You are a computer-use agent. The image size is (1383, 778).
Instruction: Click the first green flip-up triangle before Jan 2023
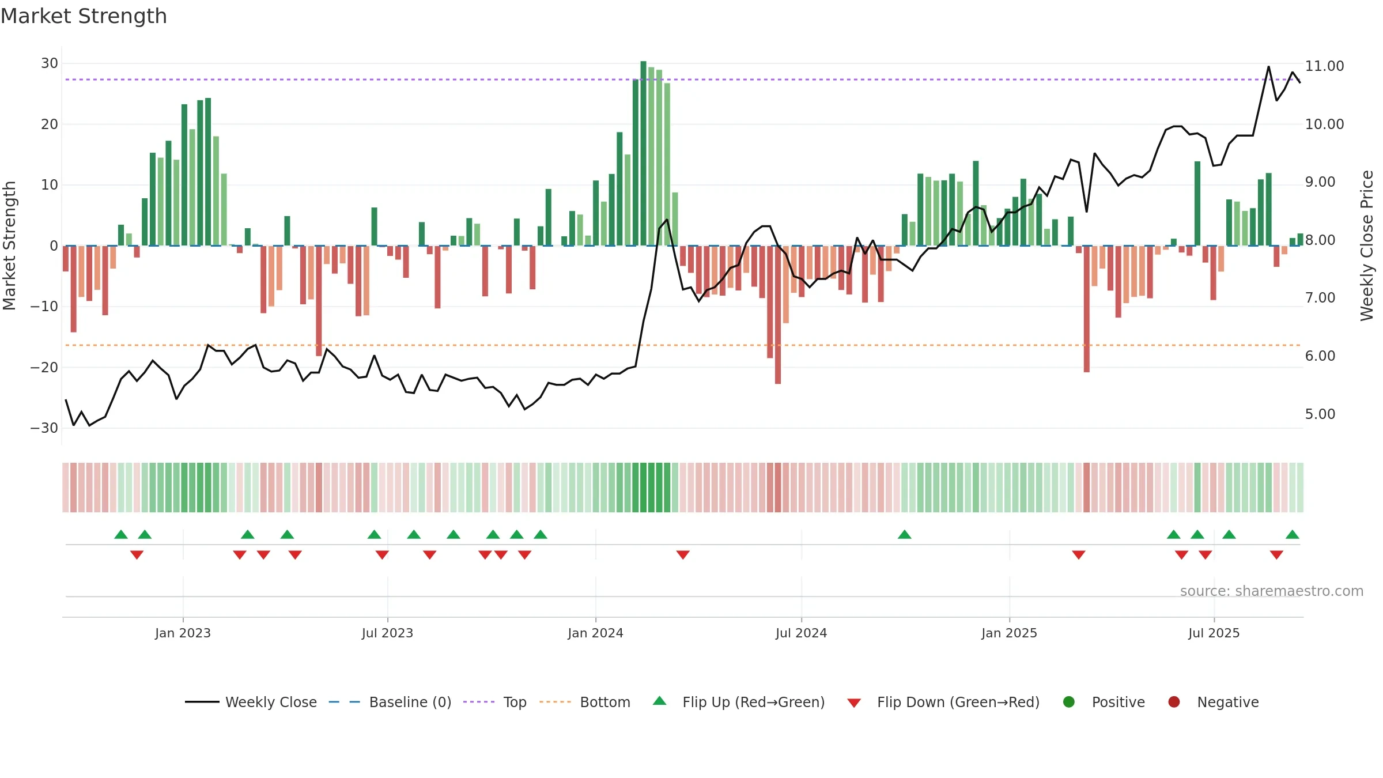(121, 534)
